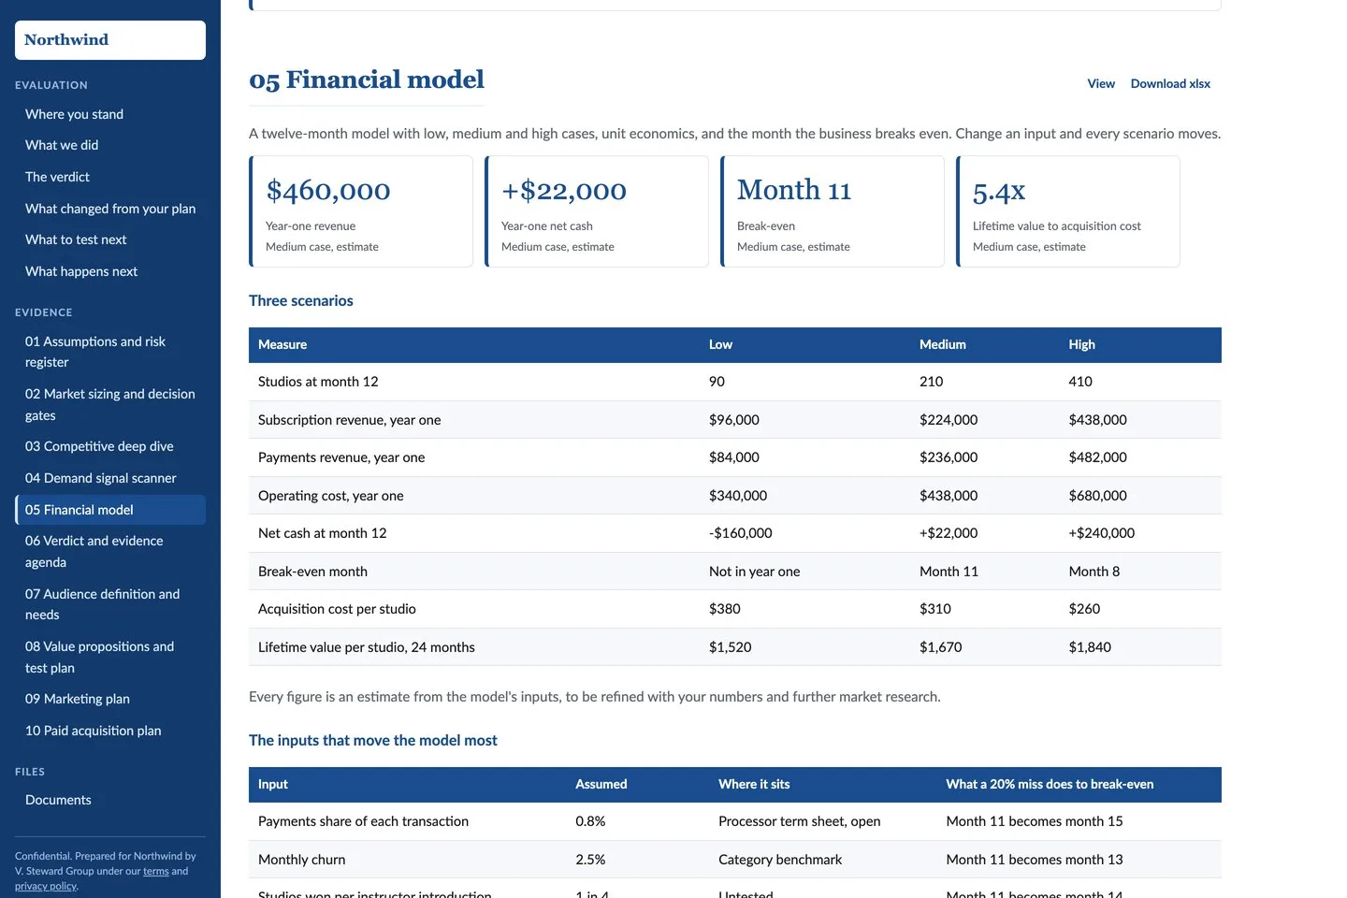Open '02 Market sizing and decision gates'
The image size is (1347, 898).
110,404
